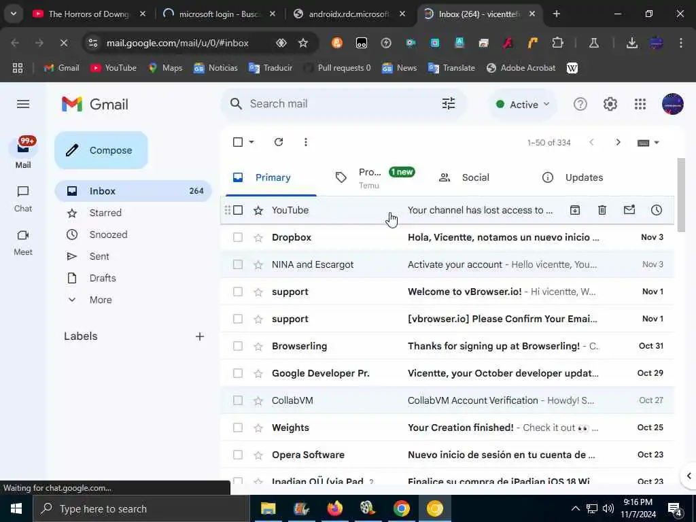The height and width of the screenshot is (522, 696).
Task: Select the Opera Software email checkbox
Action: [x=238, y=455]
